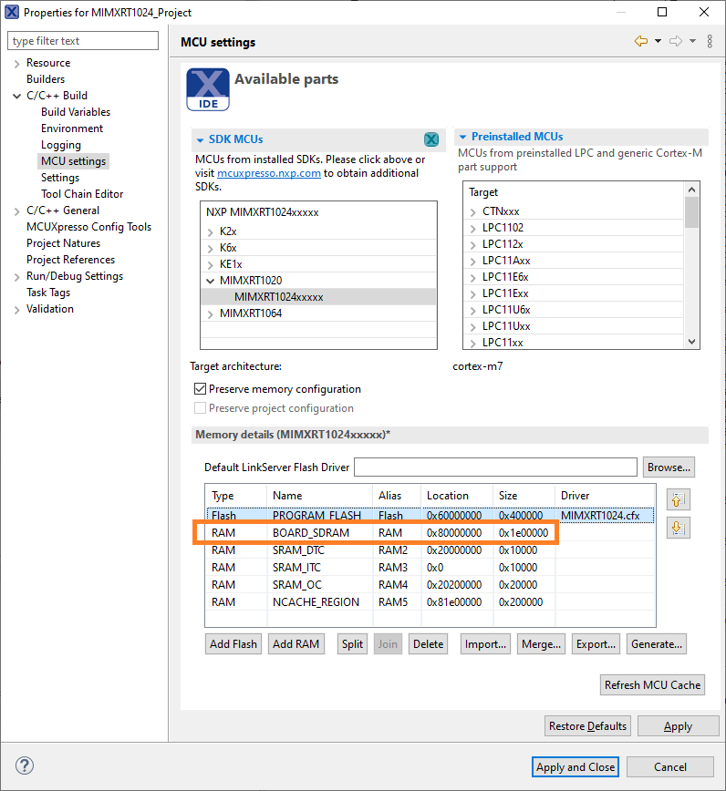Move memory region up with arrow icon
The height and width of the screenshot is (791, 726).
point(678,500)
